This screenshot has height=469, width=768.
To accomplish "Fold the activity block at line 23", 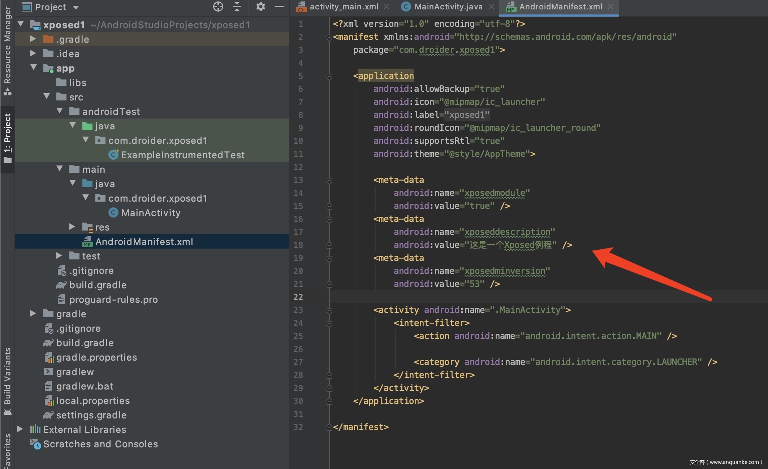I will [x=329, y=310].
